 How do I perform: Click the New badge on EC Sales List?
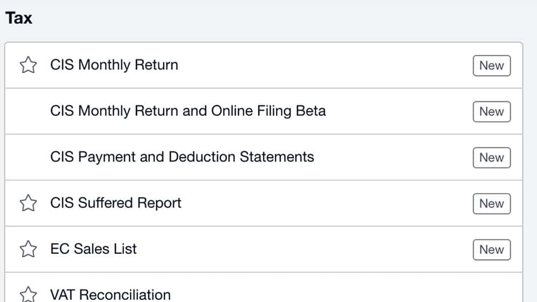tap(491, 250)
